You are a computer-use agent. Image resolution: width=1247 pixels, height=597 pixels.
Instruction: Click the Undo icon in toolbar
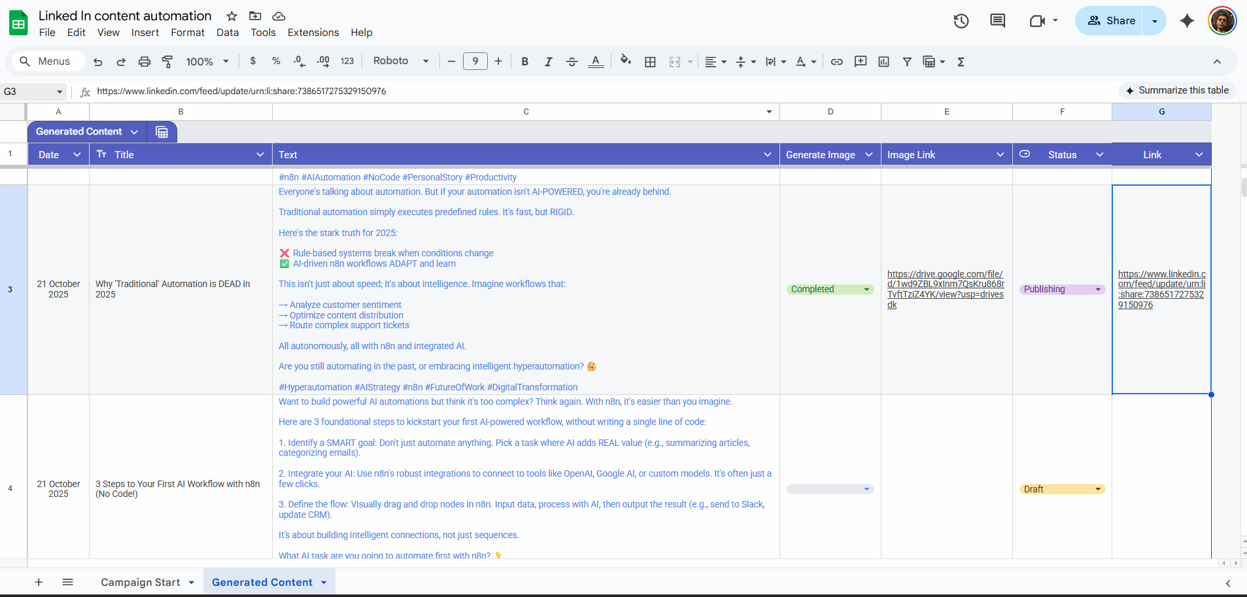click(98, 61)
